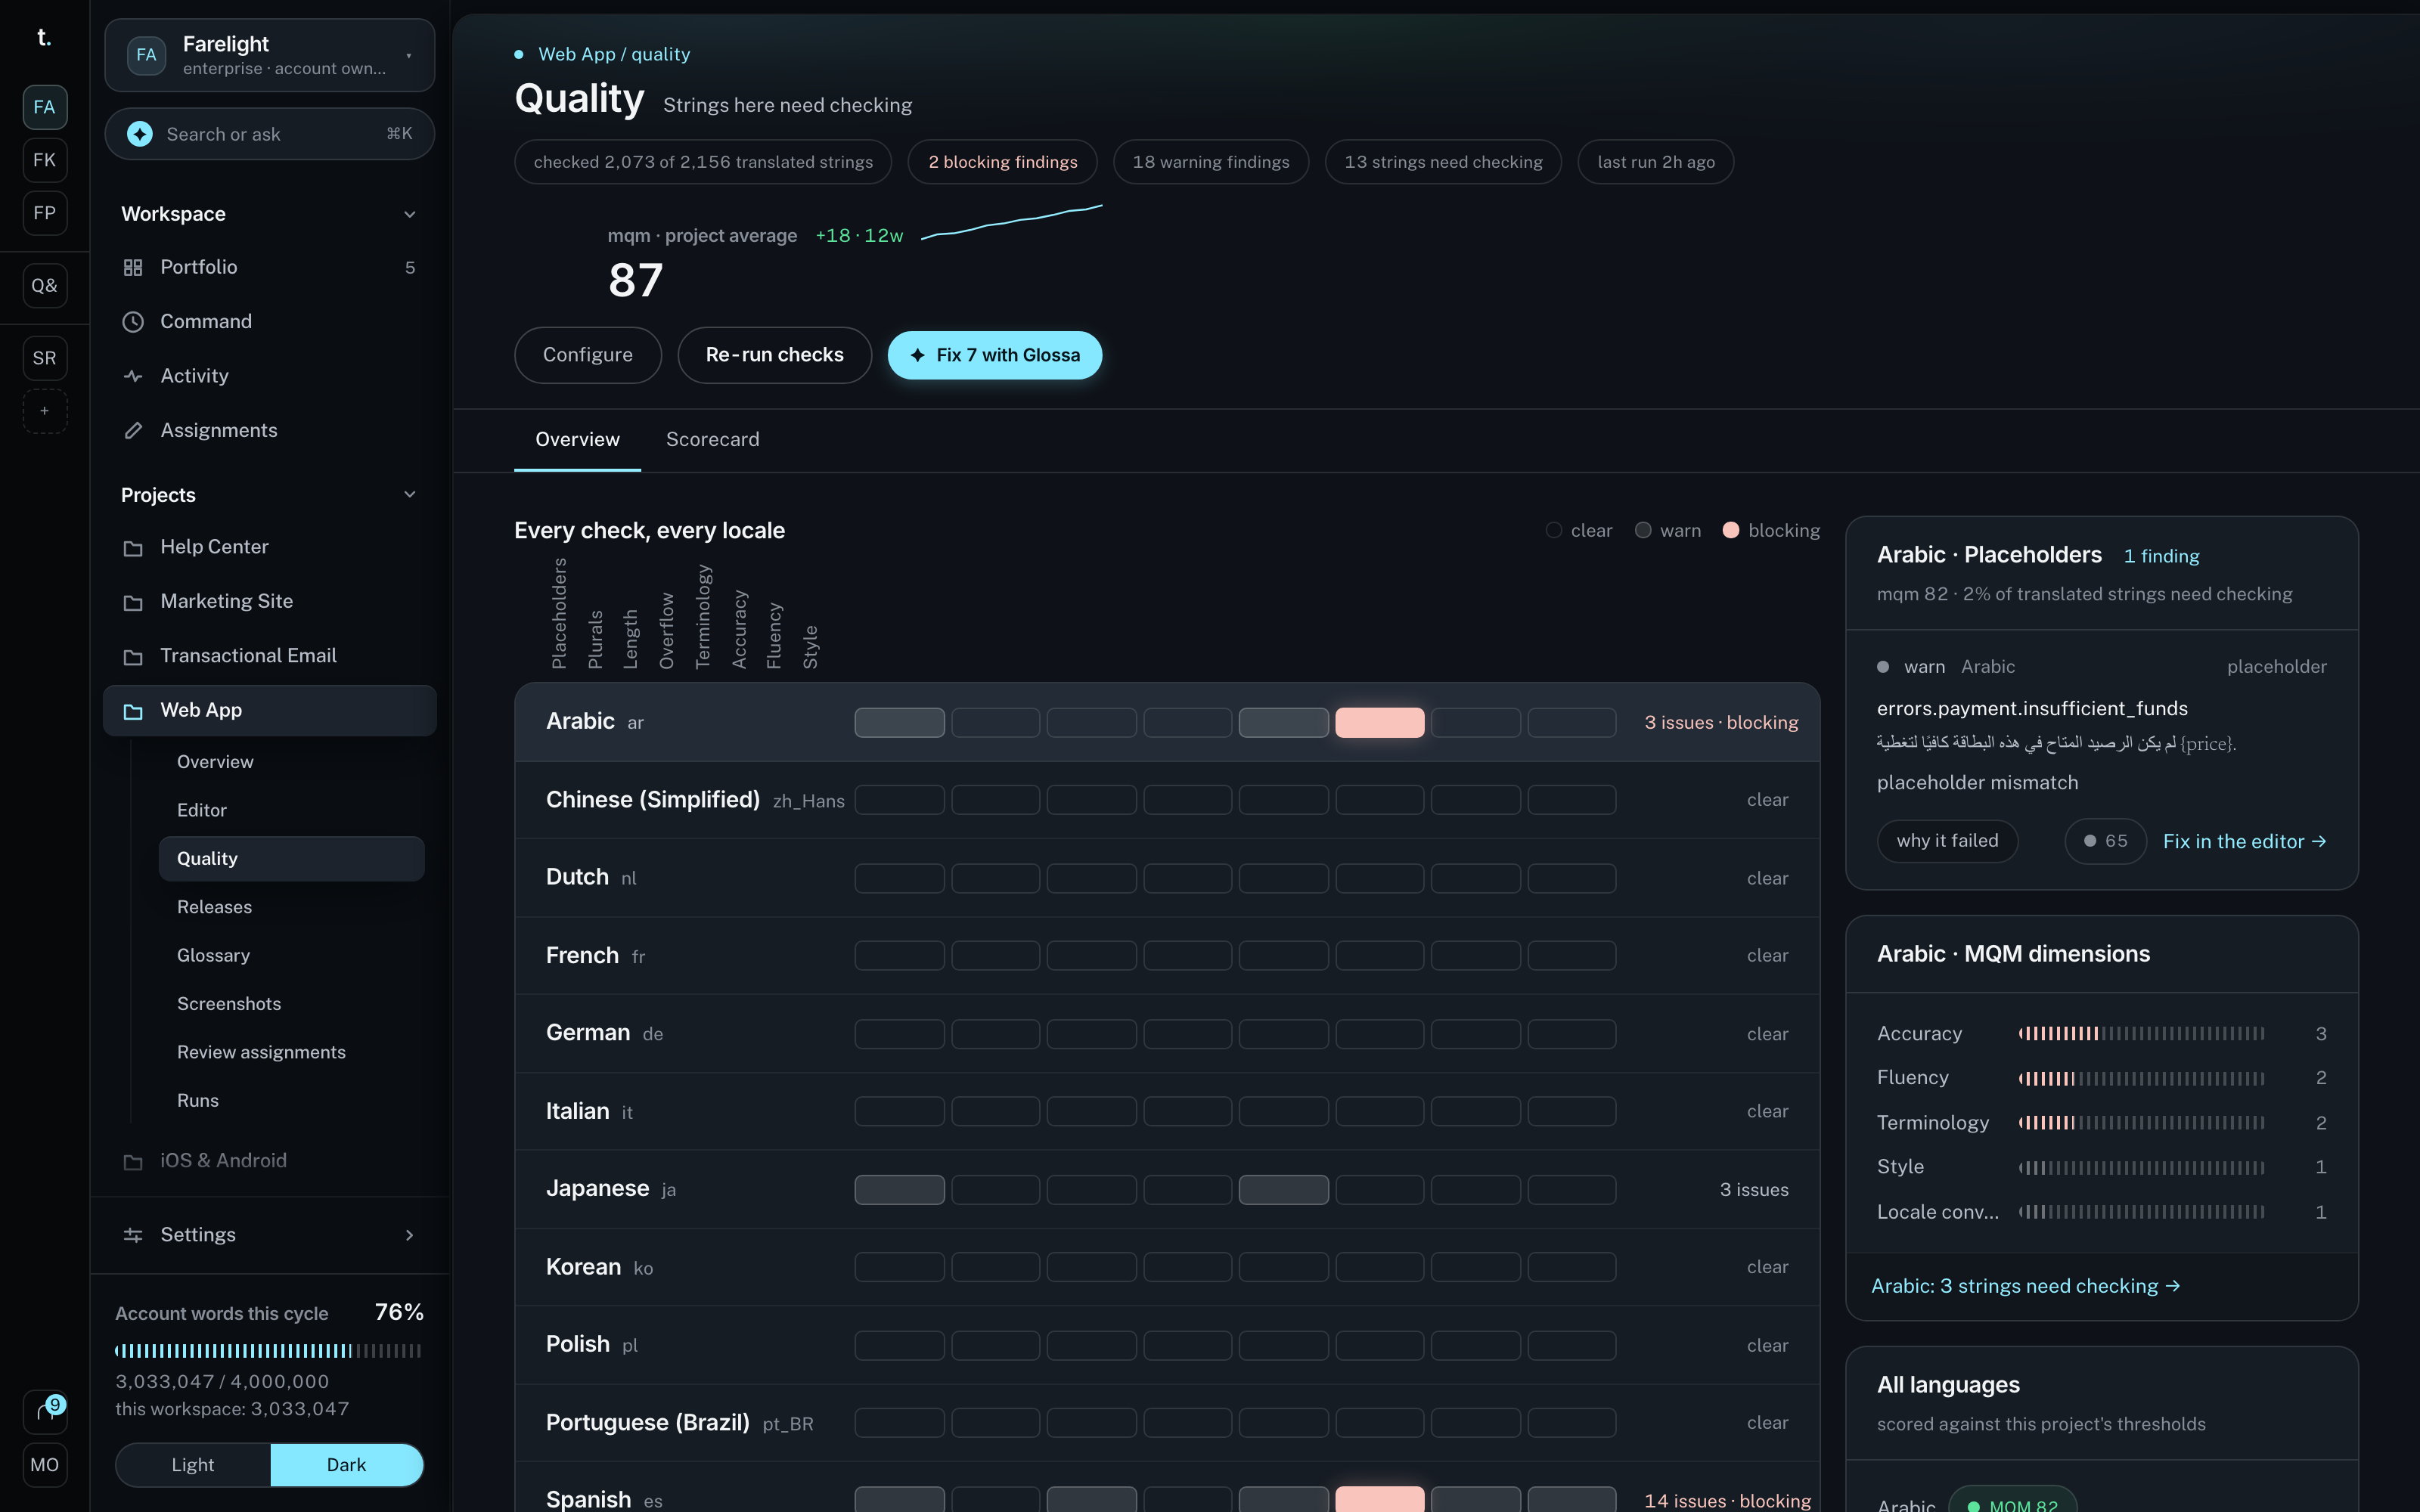This screenshot has width=2420, height=1512.
Task: Switch to the Scorecard tab
Action: 712,440
